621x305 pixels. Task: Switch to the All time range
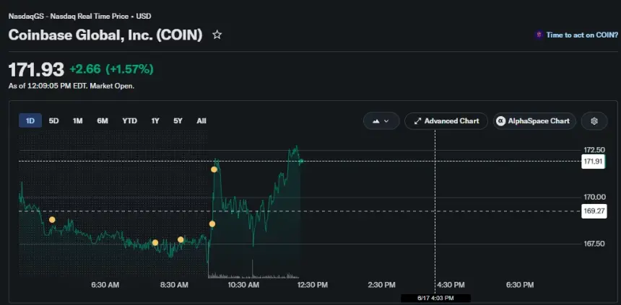(201, 120)
